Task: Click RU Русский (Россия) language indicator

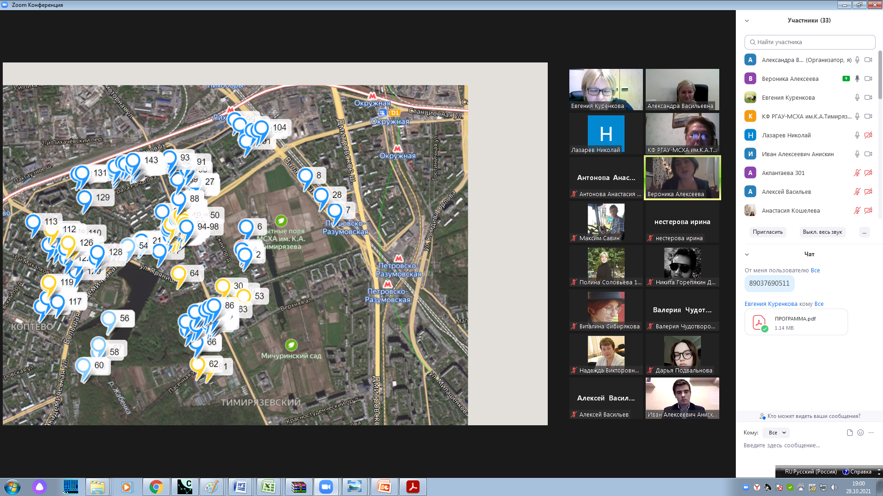Action: point(810,472)
